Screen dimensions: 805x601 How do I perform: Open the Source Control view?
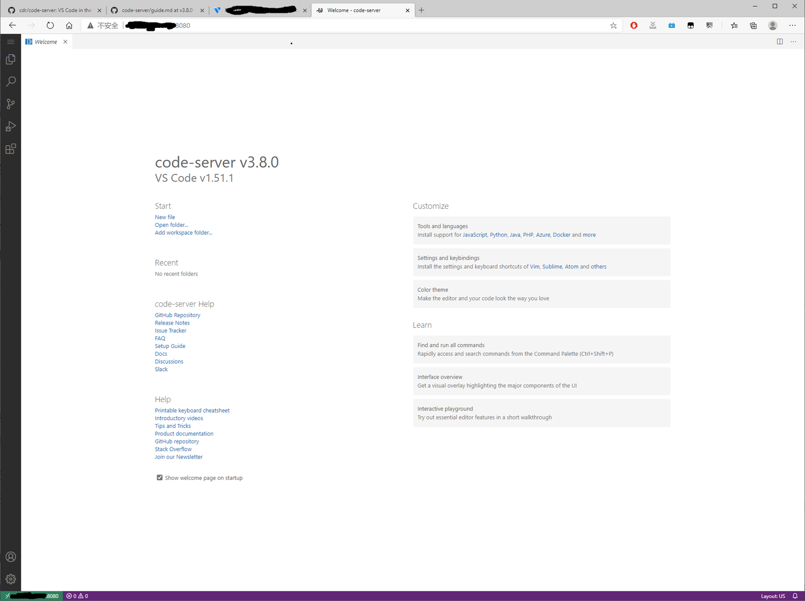11,104
